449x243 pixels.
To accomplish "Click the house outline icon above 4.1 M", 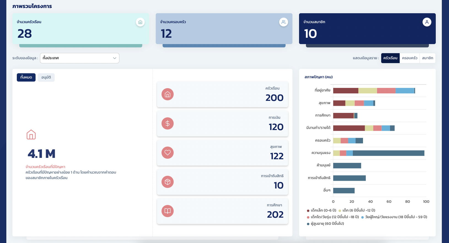I will (x=31, y=134).
